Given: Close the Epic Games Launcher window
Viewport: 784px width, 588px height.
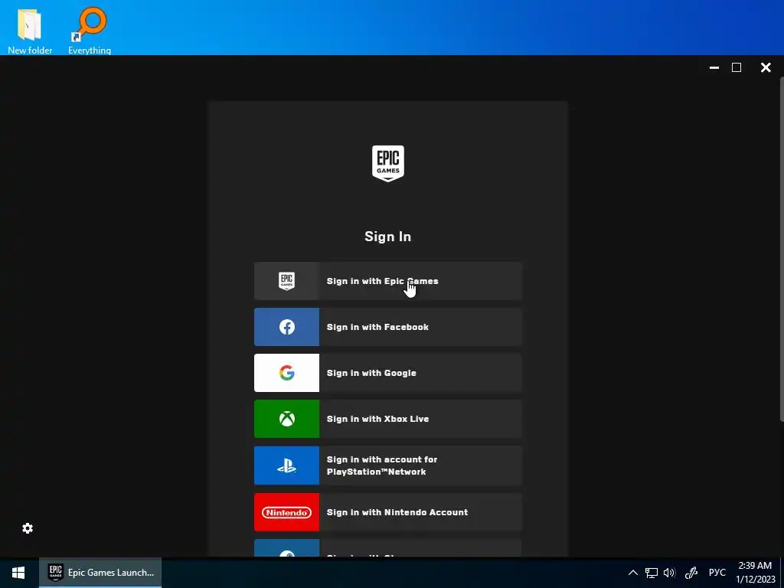Looking at the screenshot, I should 766,67.
